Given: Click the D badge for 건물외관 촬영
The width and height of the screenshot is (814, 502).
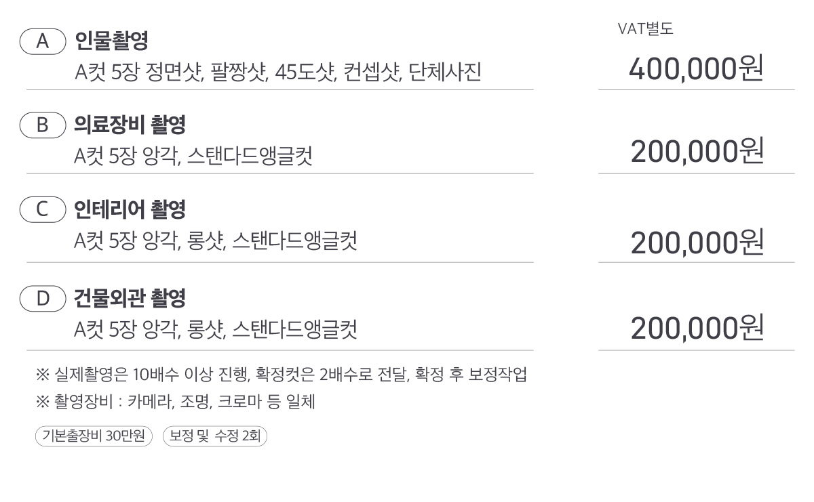Looking at the screenshot, I should point(43,298).
